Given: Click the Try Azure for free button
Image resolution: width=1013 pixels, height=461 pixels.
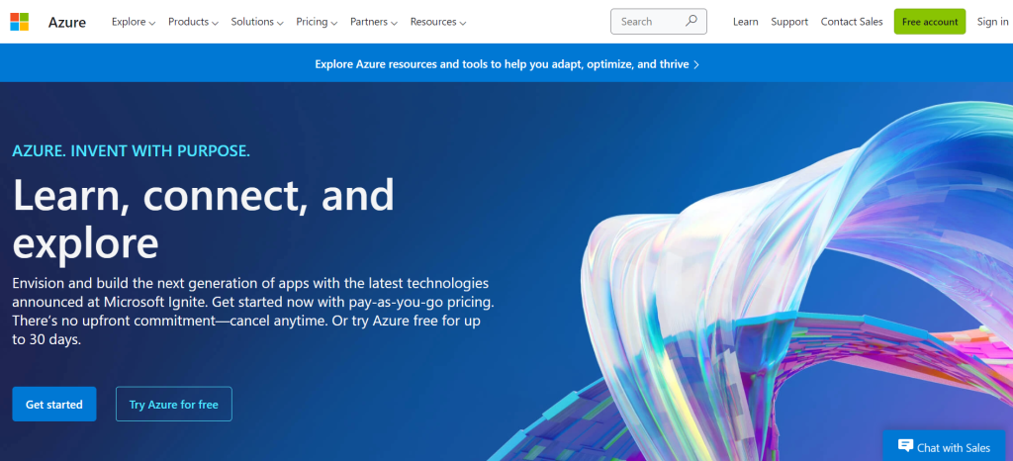Looking at the screenshot, I should [x=174, y=405].
